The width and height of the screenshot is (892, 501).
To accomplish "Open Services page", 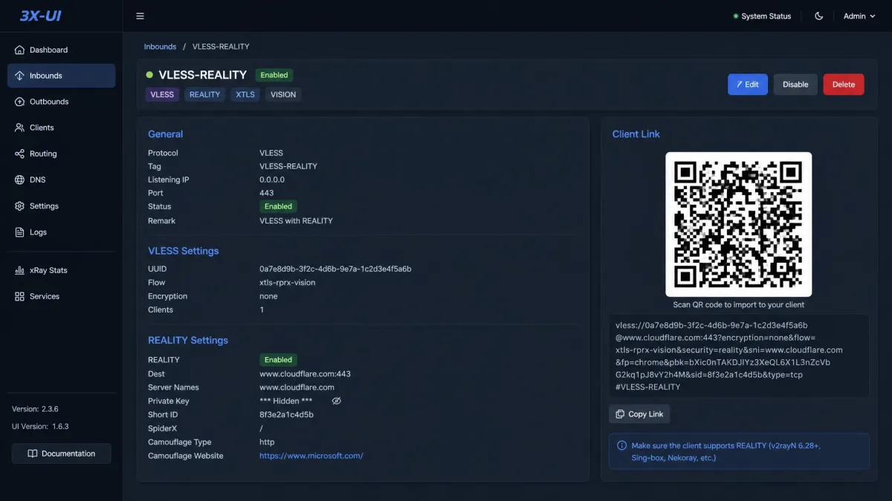I will coord(62,296).
